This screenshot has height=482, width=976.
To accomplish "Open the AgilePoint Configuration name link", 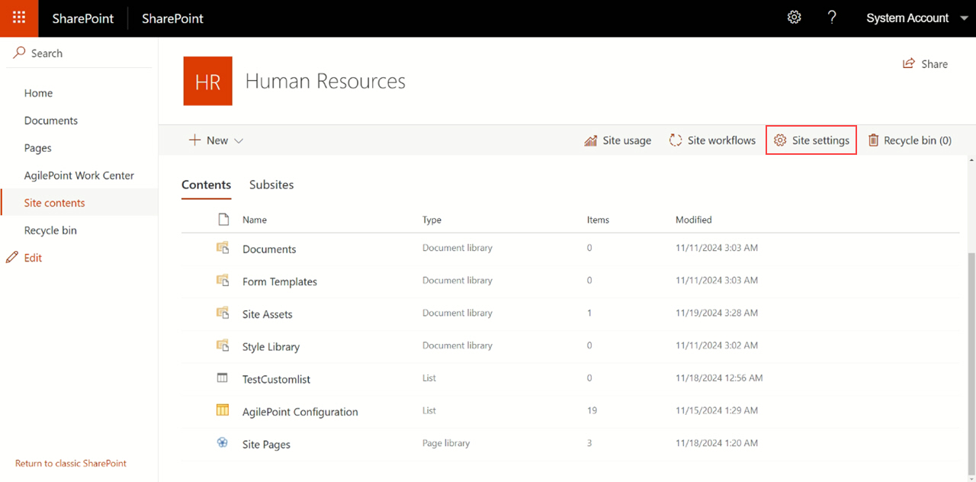I will 300,412.
